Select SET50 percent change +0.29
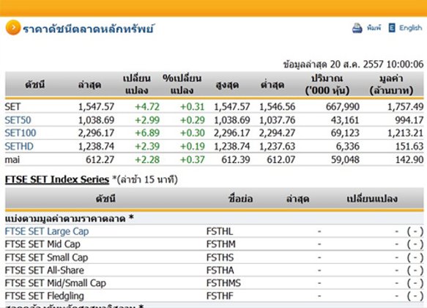This screenshot has width=427, height=308. pos(192,120)
